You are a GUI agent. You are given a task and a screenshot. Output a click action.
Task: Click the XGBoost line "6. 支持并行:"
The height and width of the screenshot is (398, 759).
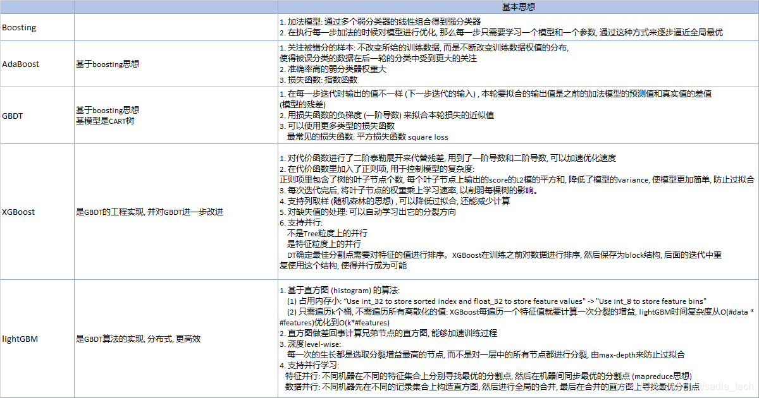pyautogui.click(x=301, y=222)
